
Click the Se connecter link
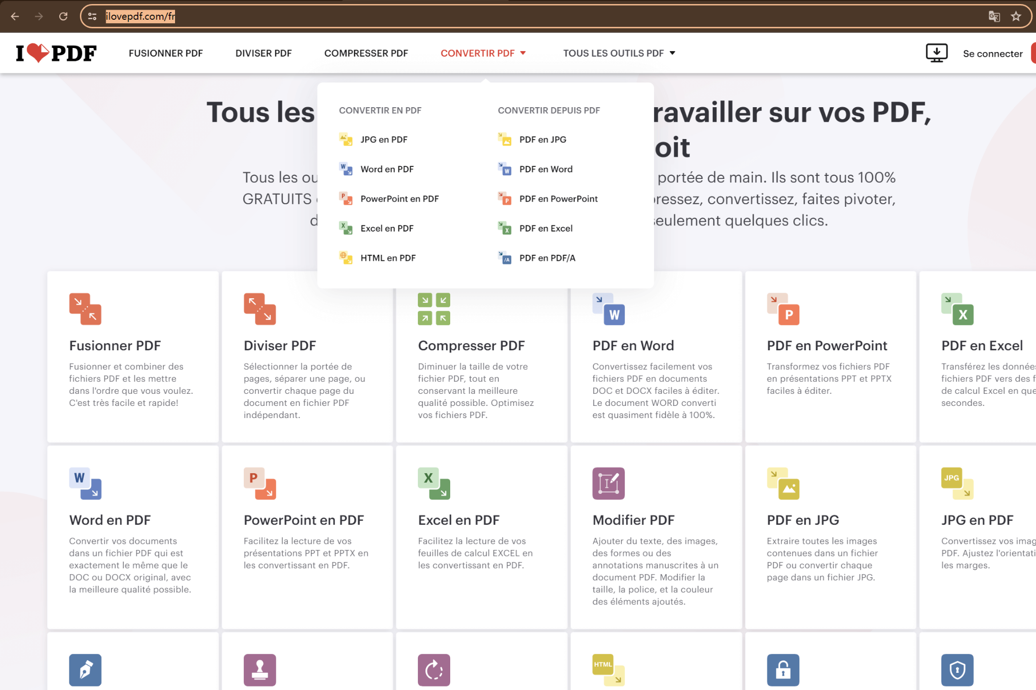point(992,54)
